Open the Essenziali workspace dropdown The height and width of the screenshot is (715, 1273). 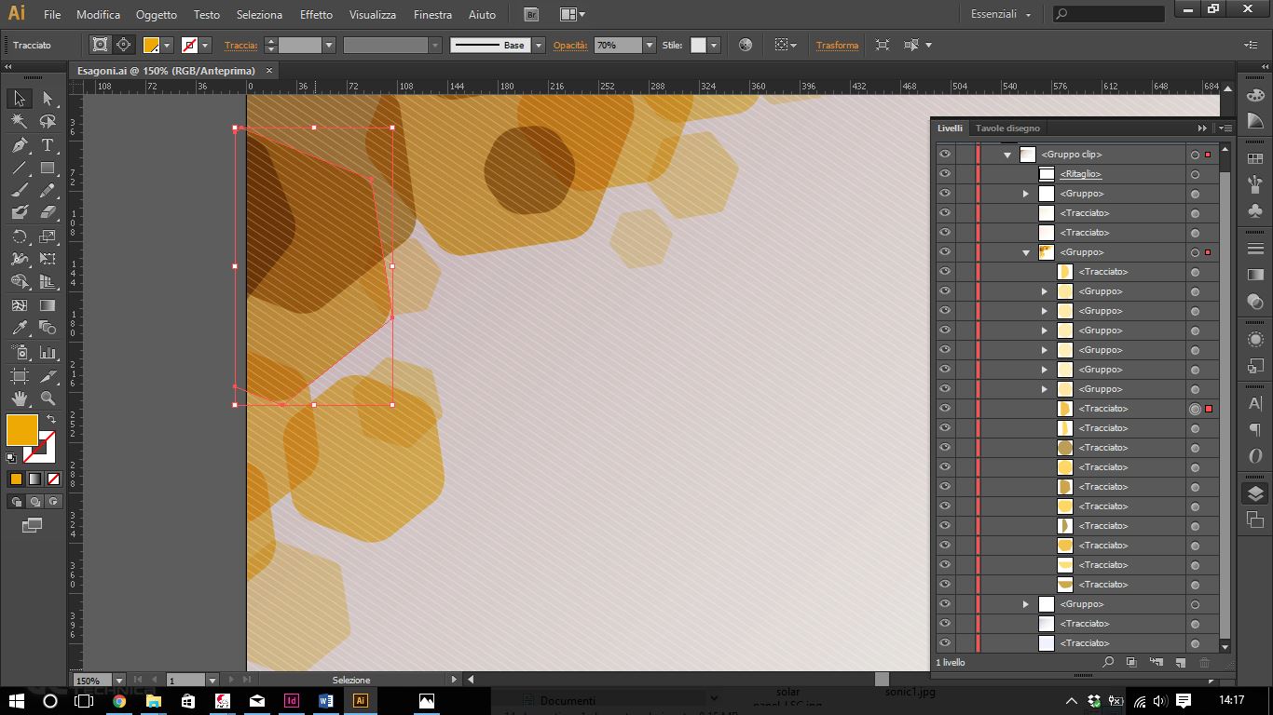(x=1001, y=14)
